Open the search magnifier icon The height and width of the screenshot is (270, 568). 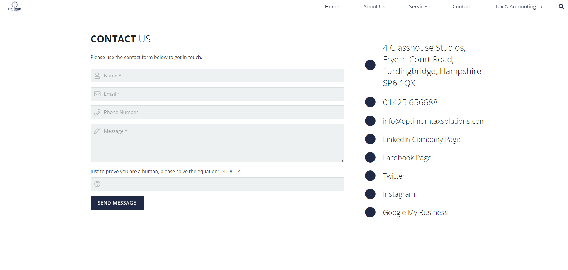click(561, 7)
